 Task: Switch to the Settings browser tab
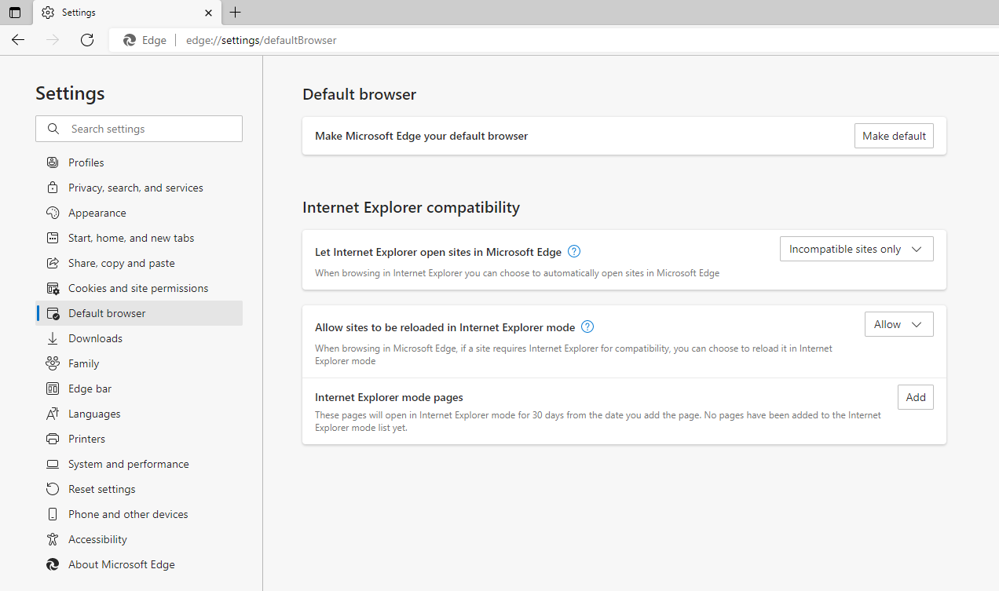(x=126, y=13)
